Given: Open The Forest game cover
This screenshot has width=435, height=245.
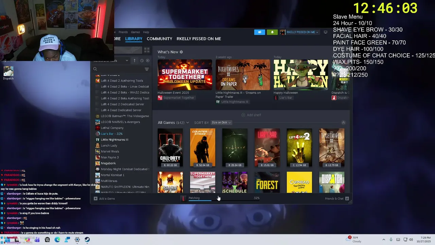Looking at the screenshot, I should click(267, 182).
